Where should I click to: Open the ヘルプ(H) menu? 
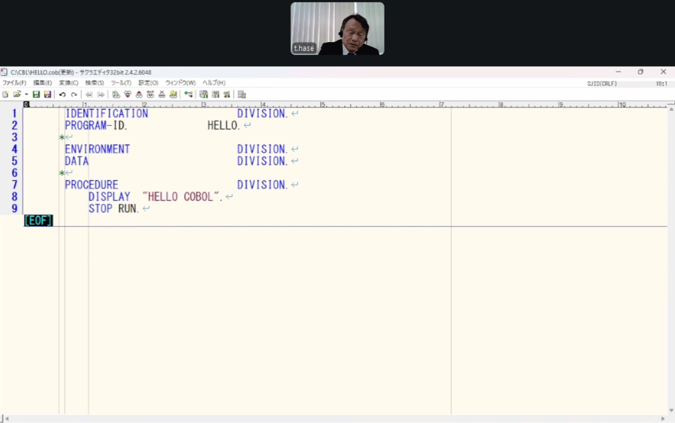(x=214, y=83)
